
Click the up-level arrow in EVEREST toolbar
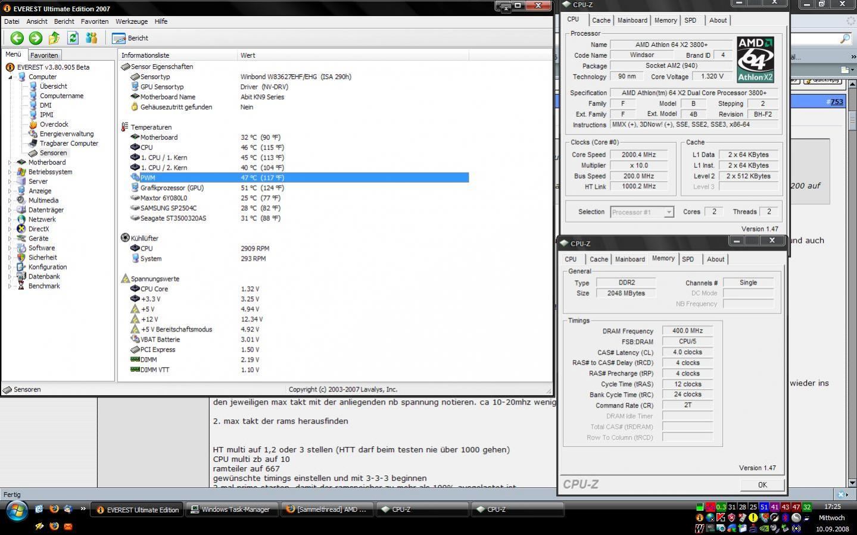(54, 38)
